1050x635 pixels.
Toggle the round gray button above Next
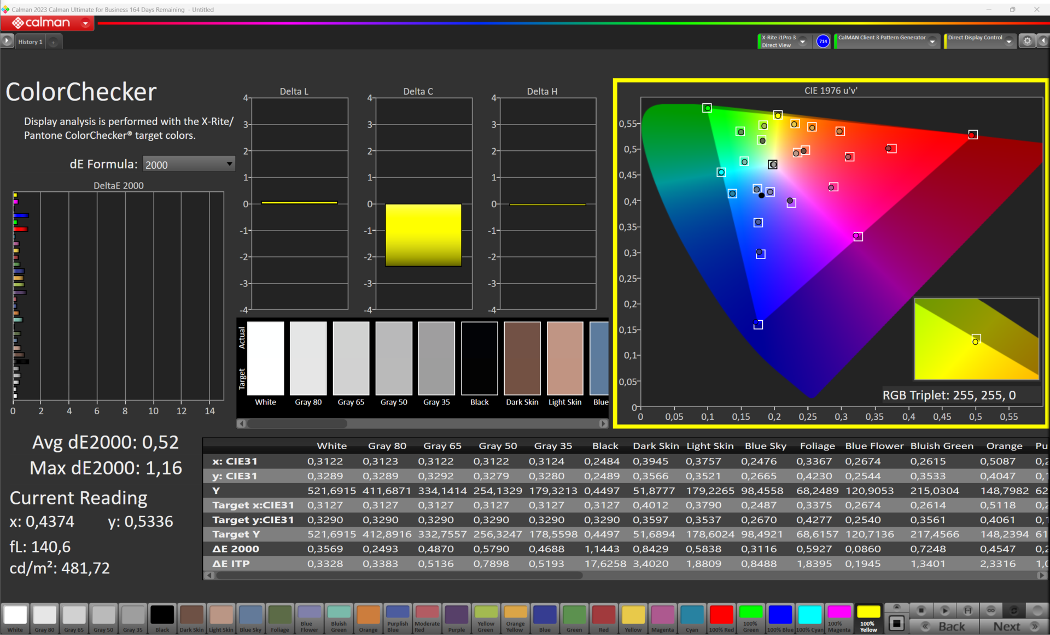click(1036, 610)
